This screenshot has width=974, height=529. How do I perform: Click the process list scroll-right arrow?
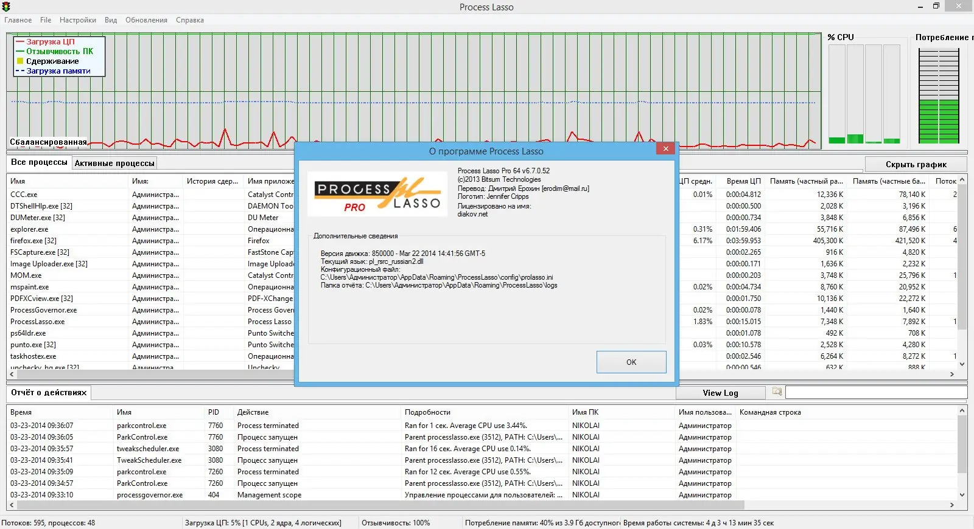coord(952,375)
